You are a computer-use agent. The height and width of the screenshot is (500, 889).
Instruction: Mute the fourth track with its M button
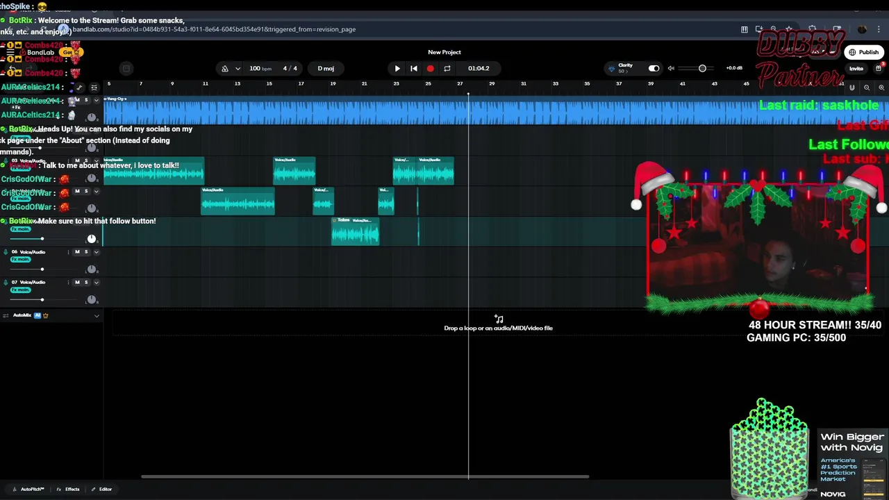(77, 191)
